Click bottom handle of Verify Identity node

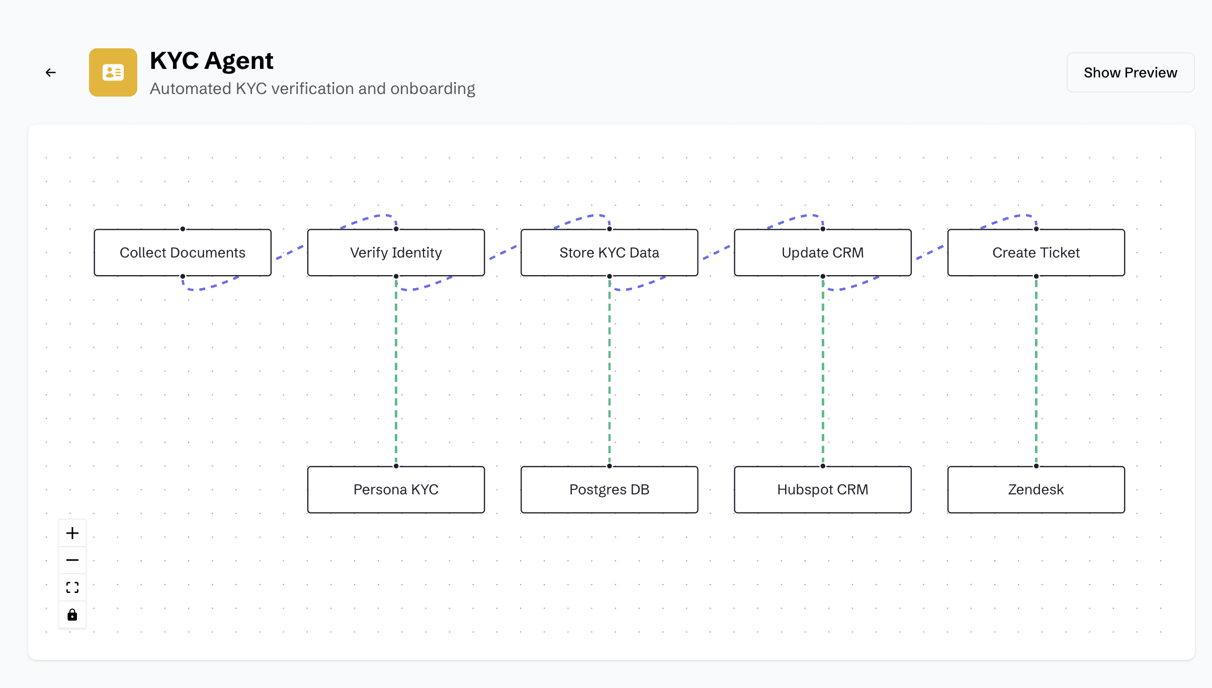(396, 276)
